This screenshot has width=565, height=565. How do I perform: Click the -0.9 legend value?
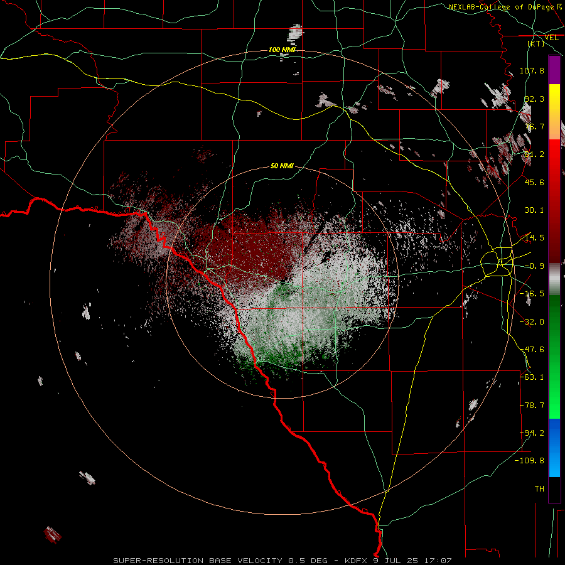(x=534, y=266)
